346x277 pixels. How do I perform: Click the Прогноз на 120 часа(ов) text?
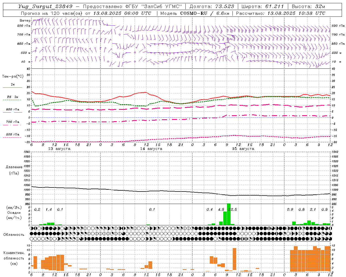[52, 13]
